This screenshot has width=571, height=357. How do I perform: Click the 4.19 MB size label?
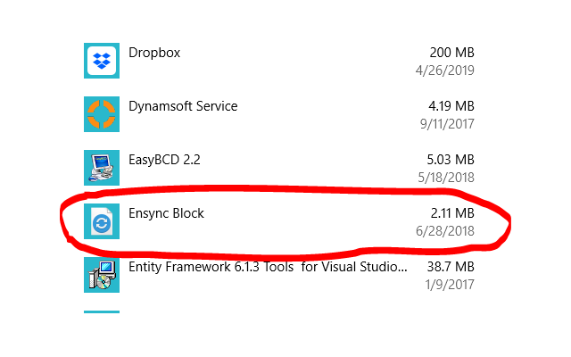[451, 106]
